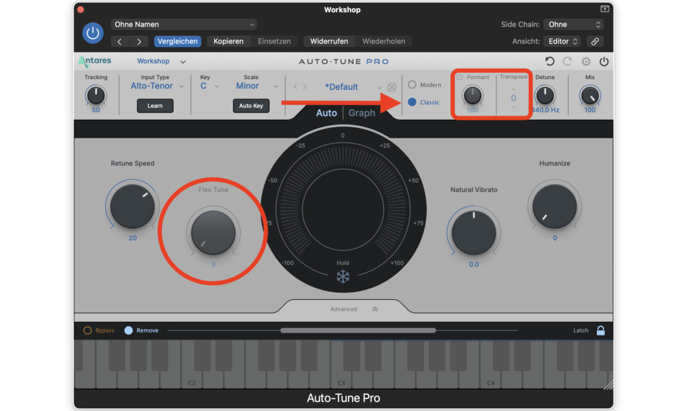Click the Retune Speed value 20

[132, 238]
